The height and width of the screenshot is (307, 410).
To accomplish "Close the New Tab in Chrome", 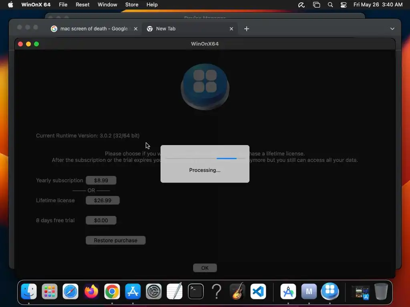I will tap(231, 29).
